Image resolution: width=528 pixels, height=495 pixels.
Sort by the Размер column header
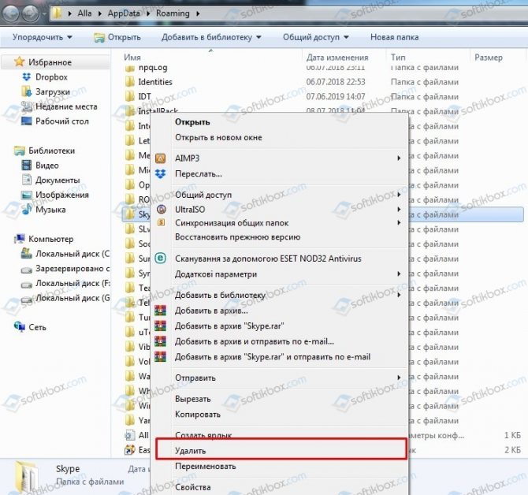click(489, 58)
